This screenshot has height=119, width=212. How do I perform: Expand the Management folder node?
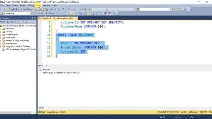tap(1, 43)
